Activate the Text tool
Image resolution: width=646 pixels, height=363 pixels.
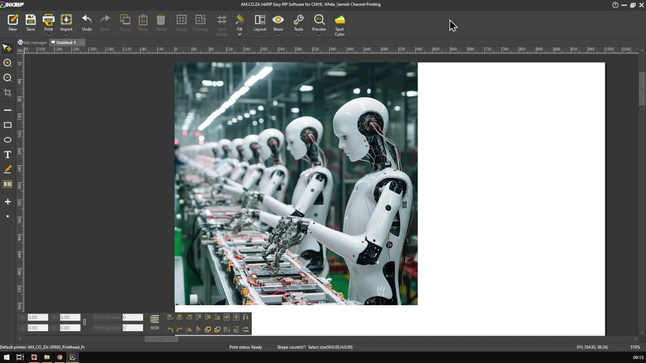[8, 155]
